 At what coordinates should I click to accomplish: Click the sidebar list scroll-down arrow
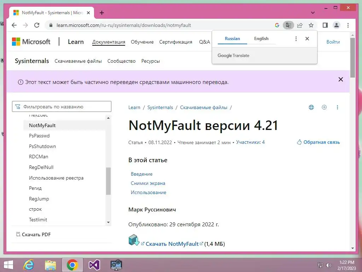point(108,222)
